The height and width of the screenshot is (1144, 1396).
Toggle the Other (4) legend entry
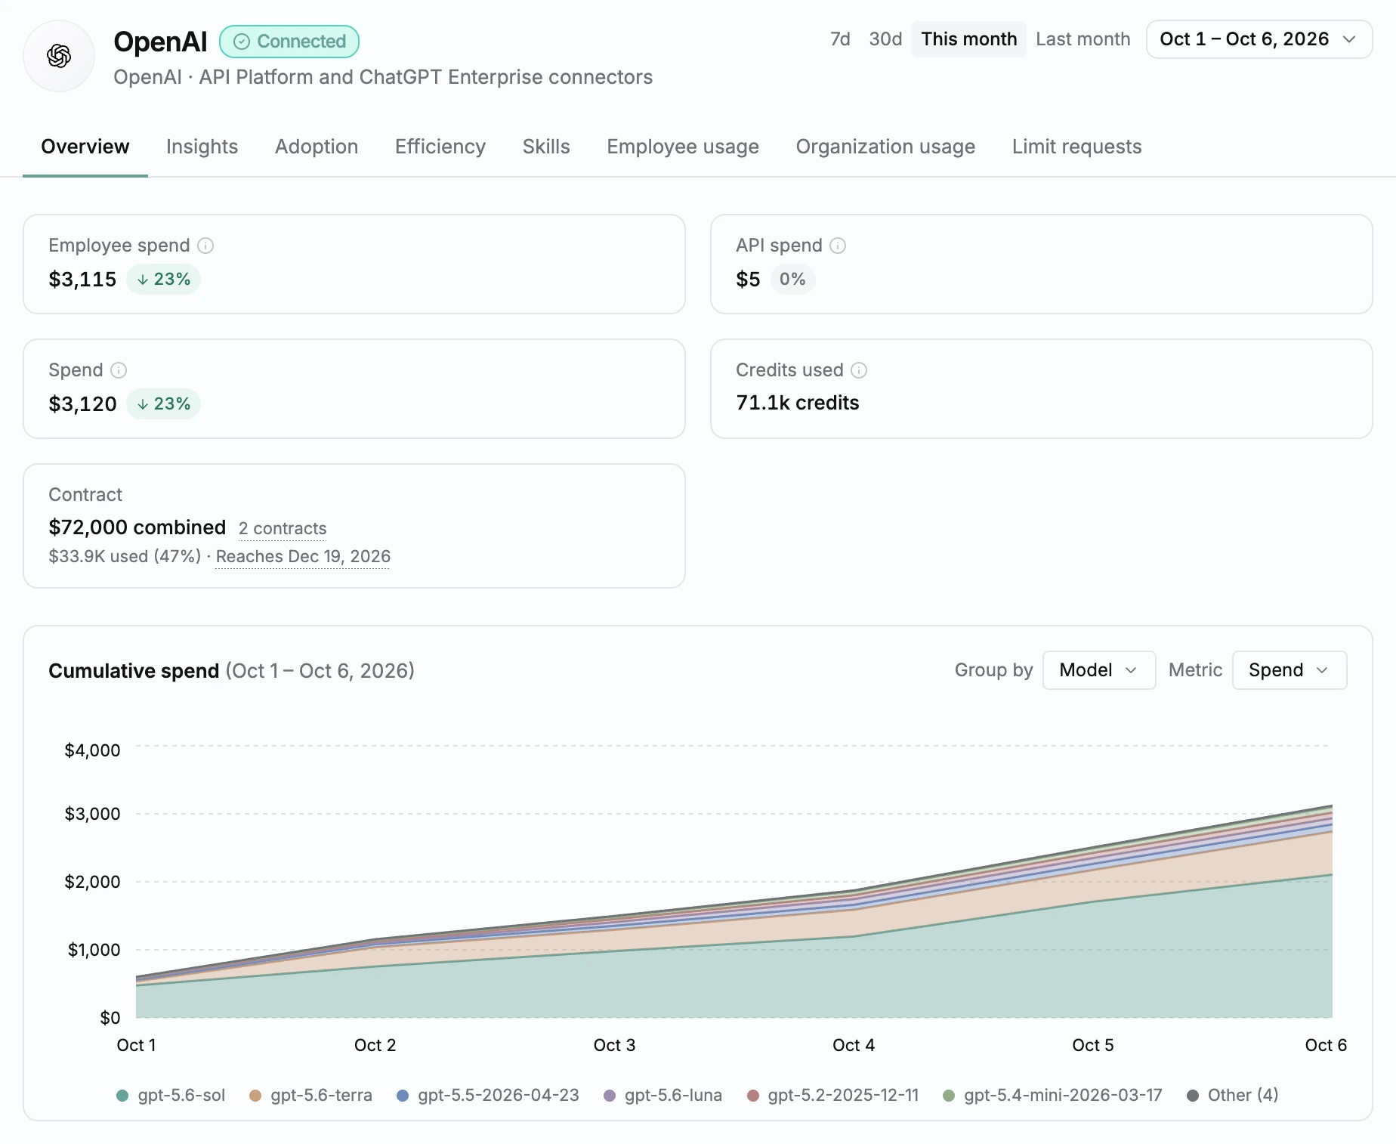1233,1096
